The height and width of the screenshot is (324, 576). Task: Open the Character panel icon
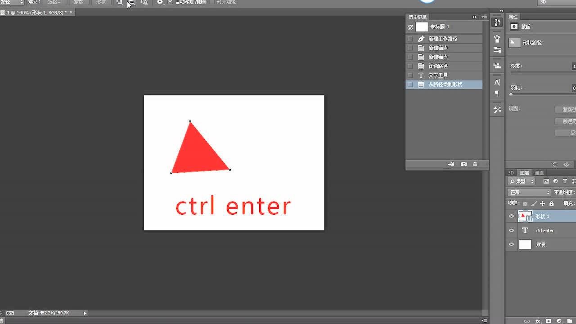click(x=497, y=82)
